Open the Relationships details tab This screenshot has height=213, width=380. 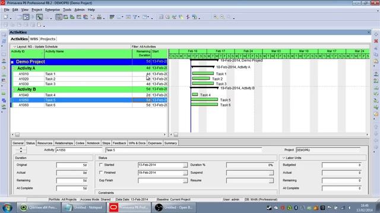(64, 143)
